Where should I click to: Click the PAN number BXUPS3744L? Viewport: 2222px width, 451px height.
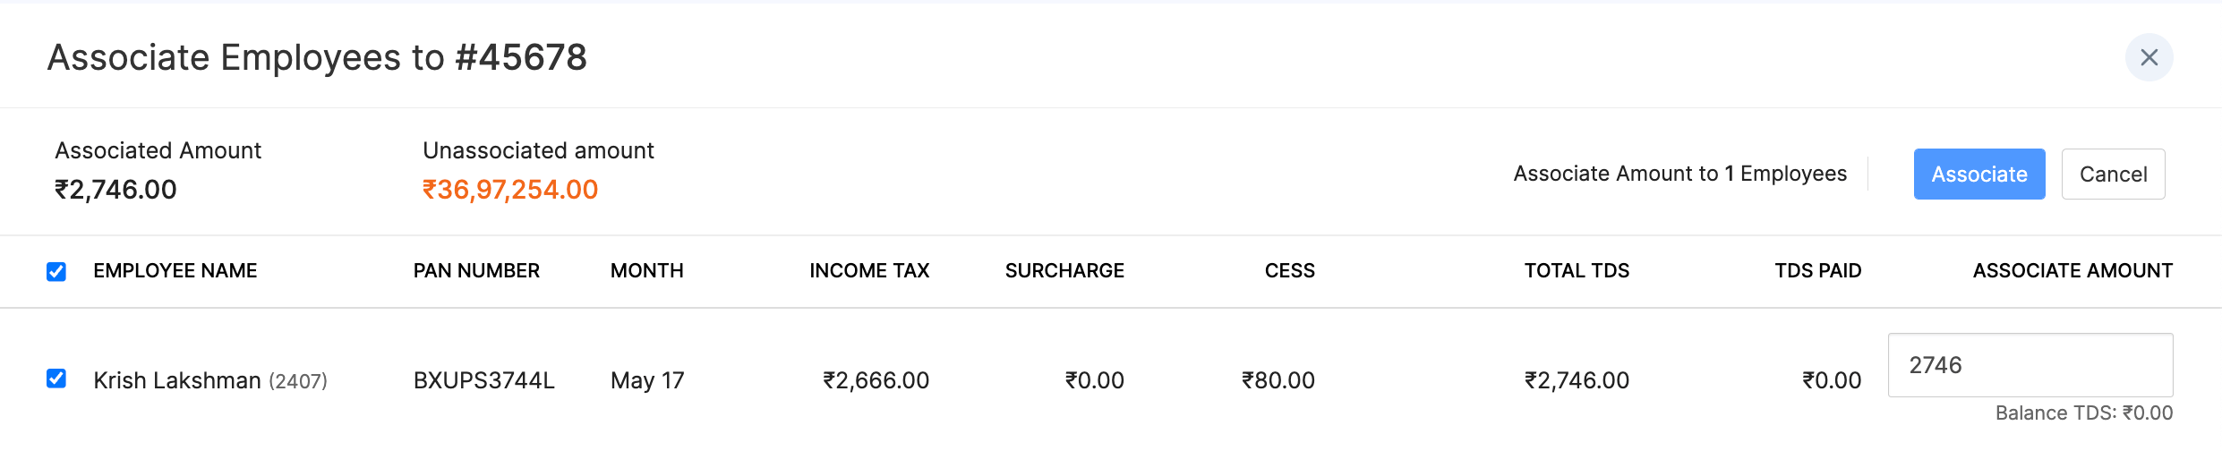coord(483,380)
